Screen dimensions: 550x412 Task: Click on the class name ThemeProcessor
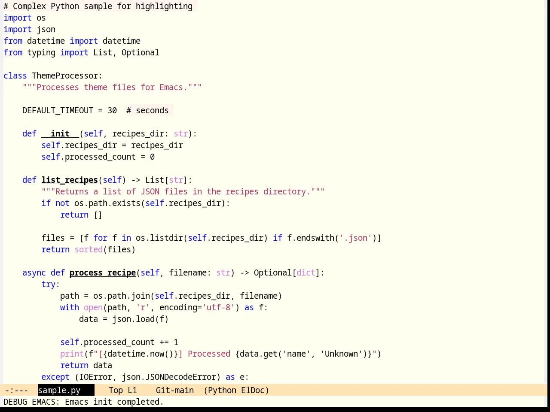(x=65, y=76)
